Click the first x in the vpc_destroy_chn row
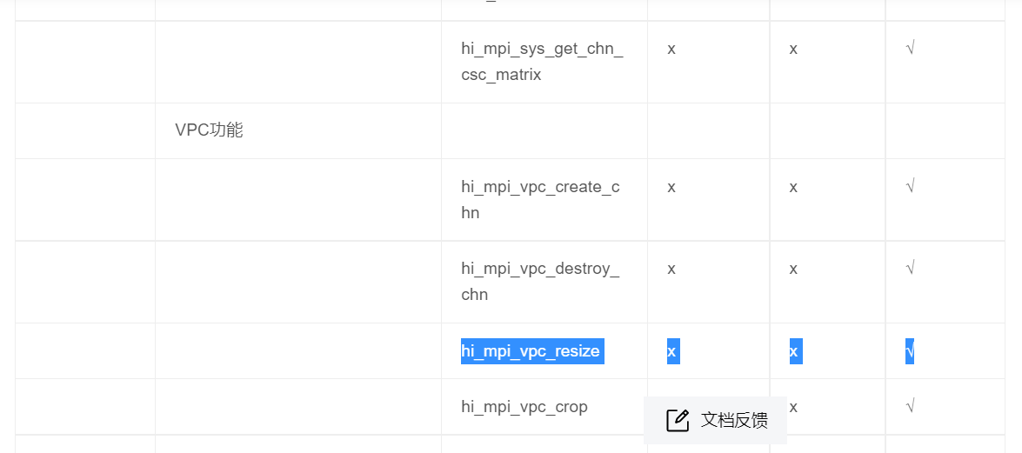 (x=671, y=270)
